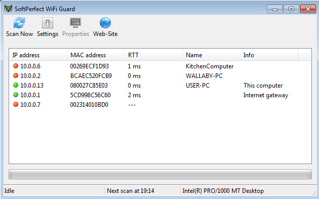Click the scan progress bar
Screen dimensions: 319x199
160,174
